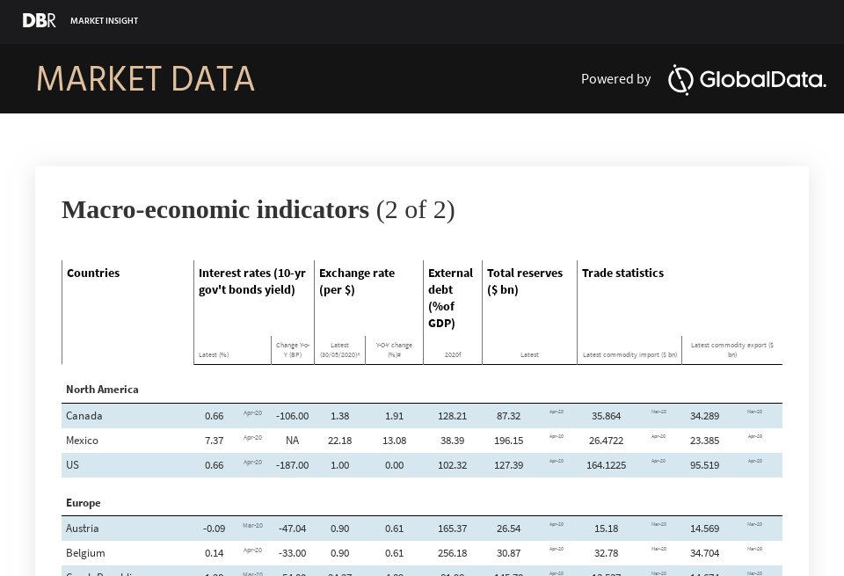Select the Powered by label

615,79
